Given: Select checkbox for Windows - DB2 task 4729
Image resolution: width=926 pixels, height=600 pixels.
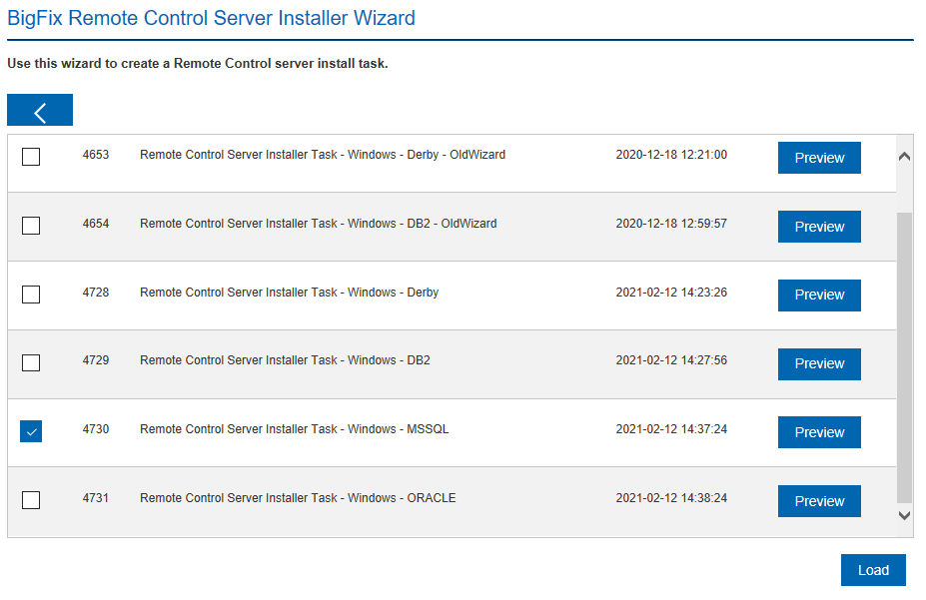Looking at the screenshot, I should (x=31, y=362).
